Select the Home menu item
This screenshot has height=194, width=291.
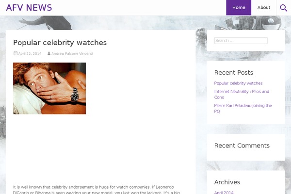tap(239, 8)
